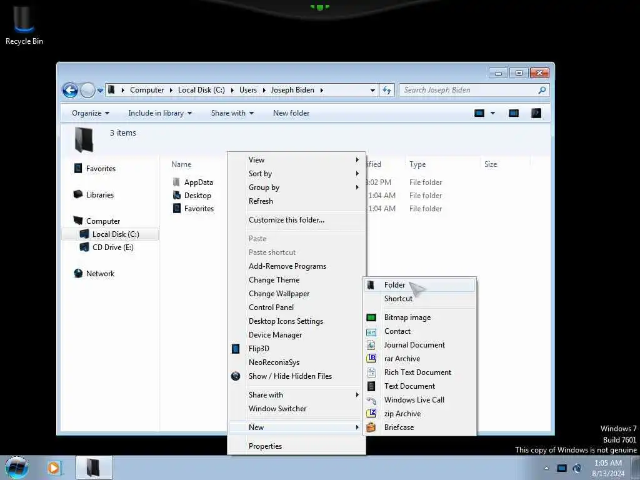This screenshot has height=480, width=640.
Task: Expand arrow after Joseph Biden breadcrumb
Action: point(322,90)
